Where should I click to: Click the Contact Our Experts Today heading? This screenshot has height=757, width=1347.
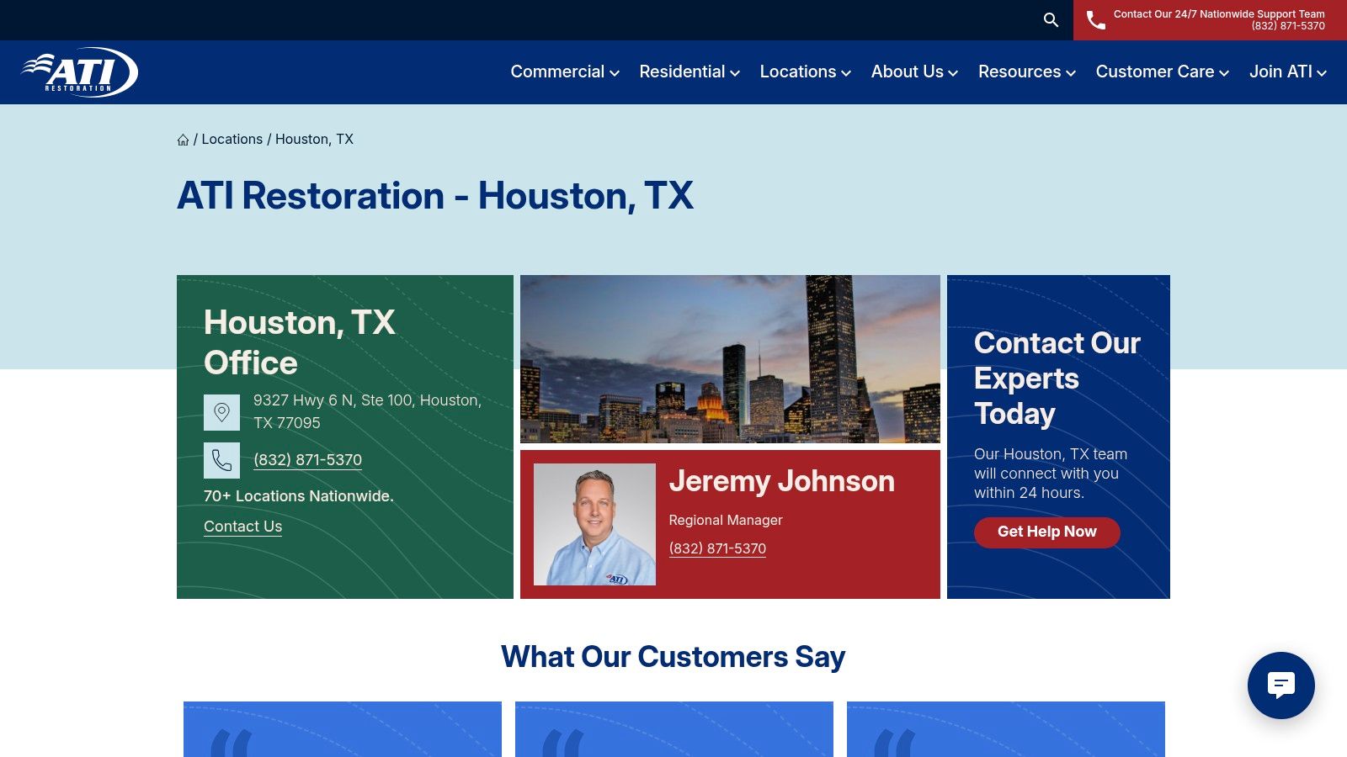[x=1057, y=378]
